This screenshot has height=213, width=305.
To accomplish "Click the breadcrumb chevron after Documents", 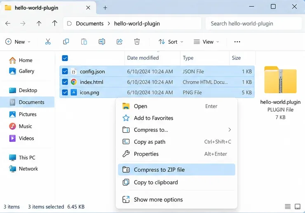I will 109,23.
